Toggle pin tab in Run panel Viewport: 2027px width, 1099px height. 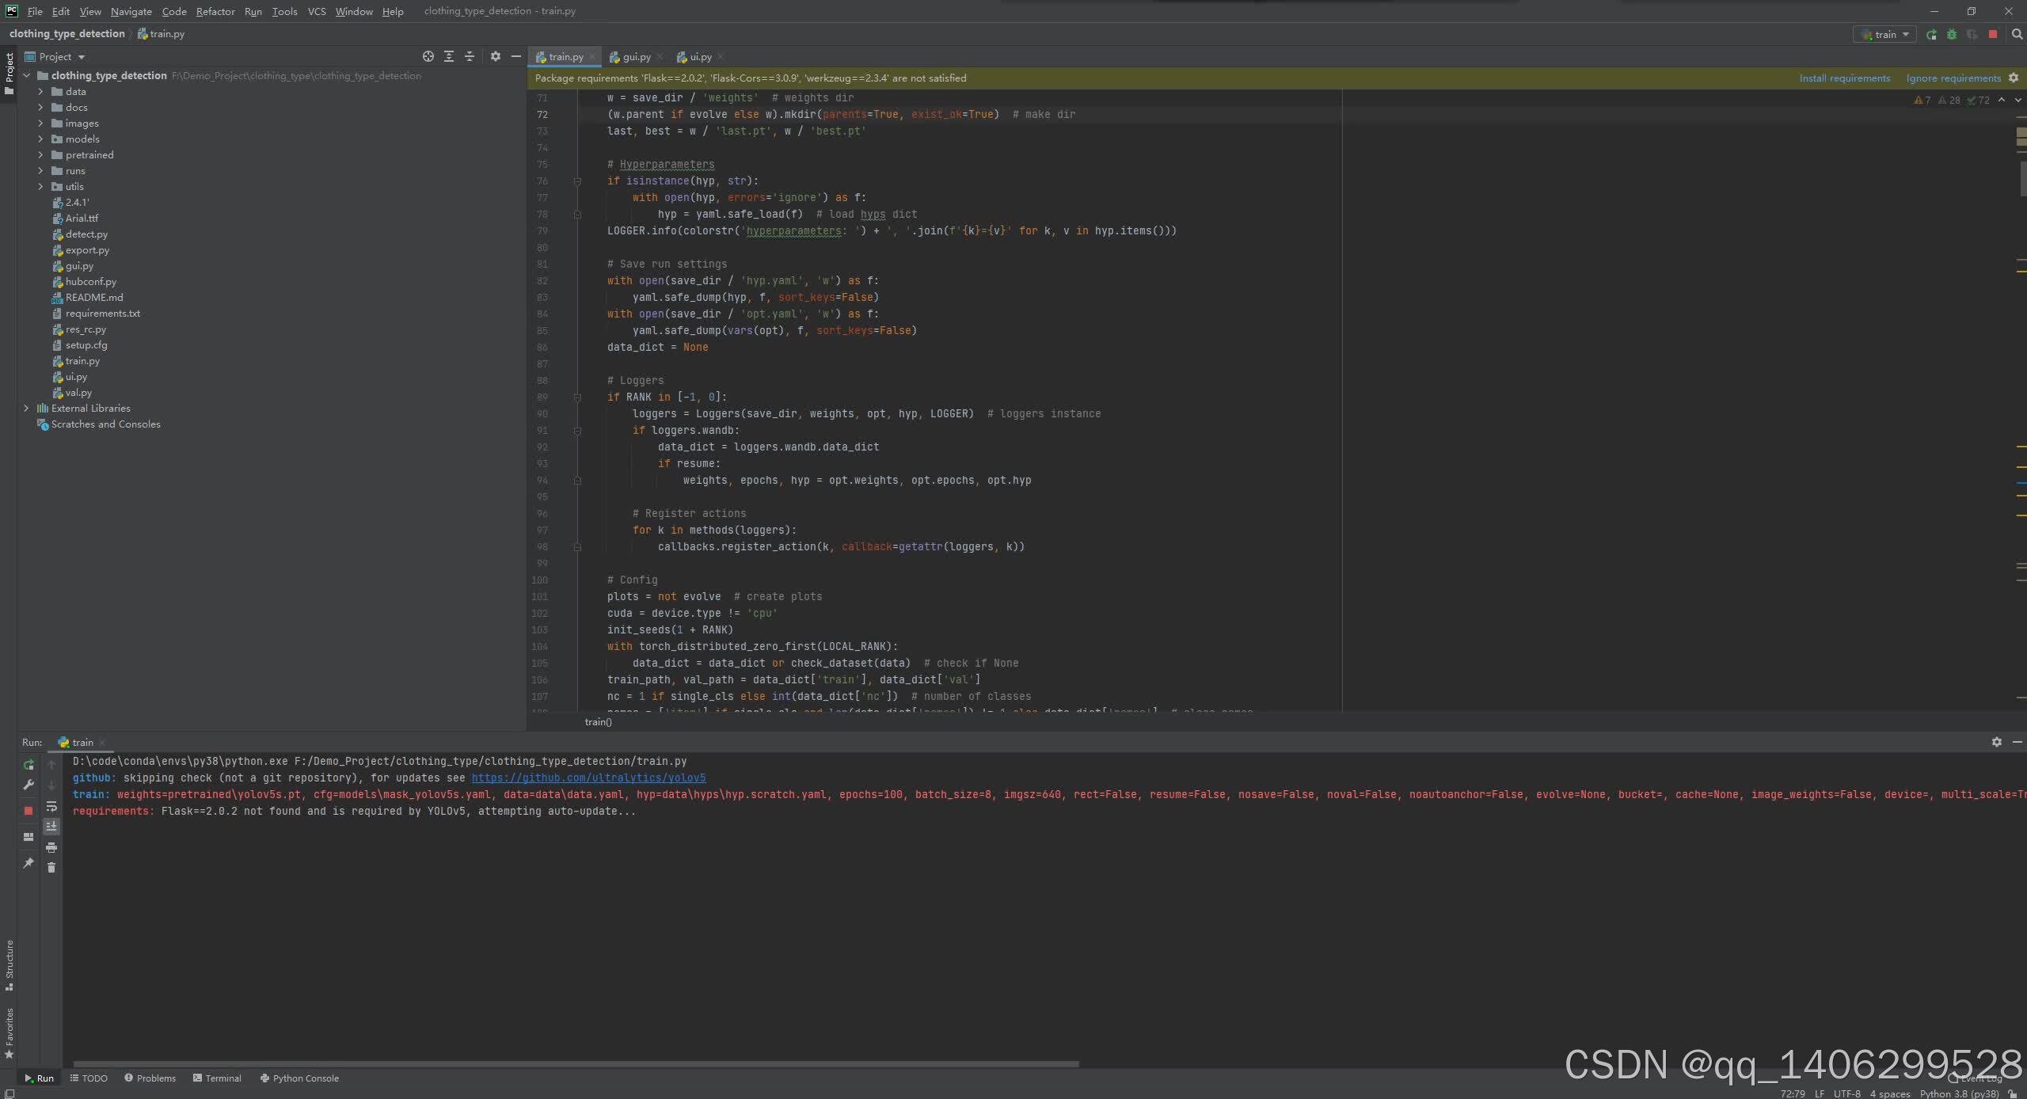[x=29, y=862]
